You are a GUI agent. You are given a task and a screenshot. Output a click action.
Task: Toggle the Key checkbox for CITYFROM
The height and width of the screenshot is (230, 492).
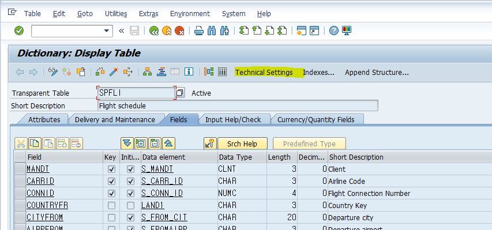point(111,217)
